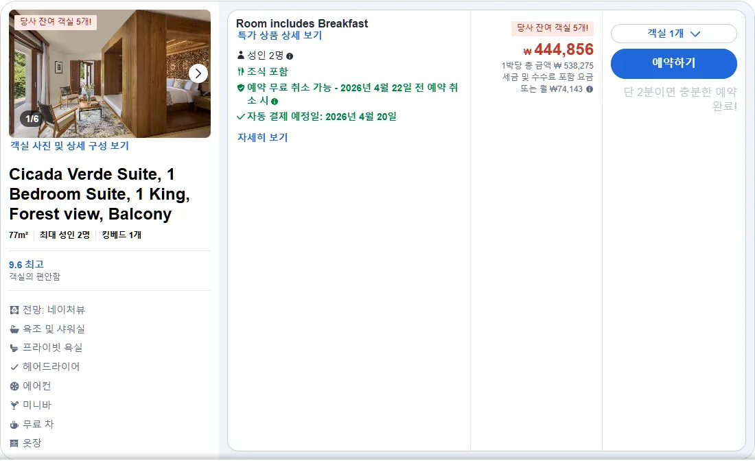Click the free cancellation shield icon
The height and width of the screenshot is (461, 755).
click(241, 88)
